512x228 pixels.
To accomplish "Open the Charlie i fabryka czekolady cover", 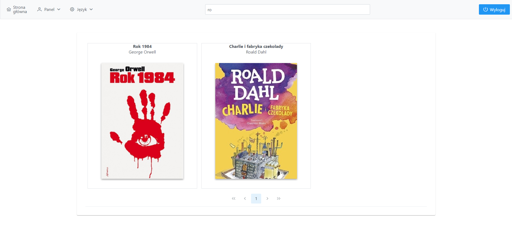I will [256, 121].
